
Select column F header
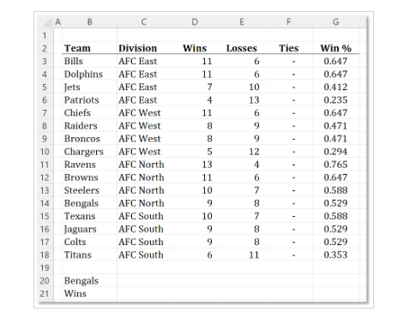point(289,22)
